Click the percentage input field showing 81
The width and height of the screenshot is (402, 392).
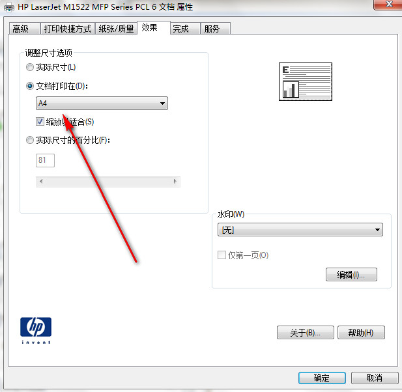45,160
